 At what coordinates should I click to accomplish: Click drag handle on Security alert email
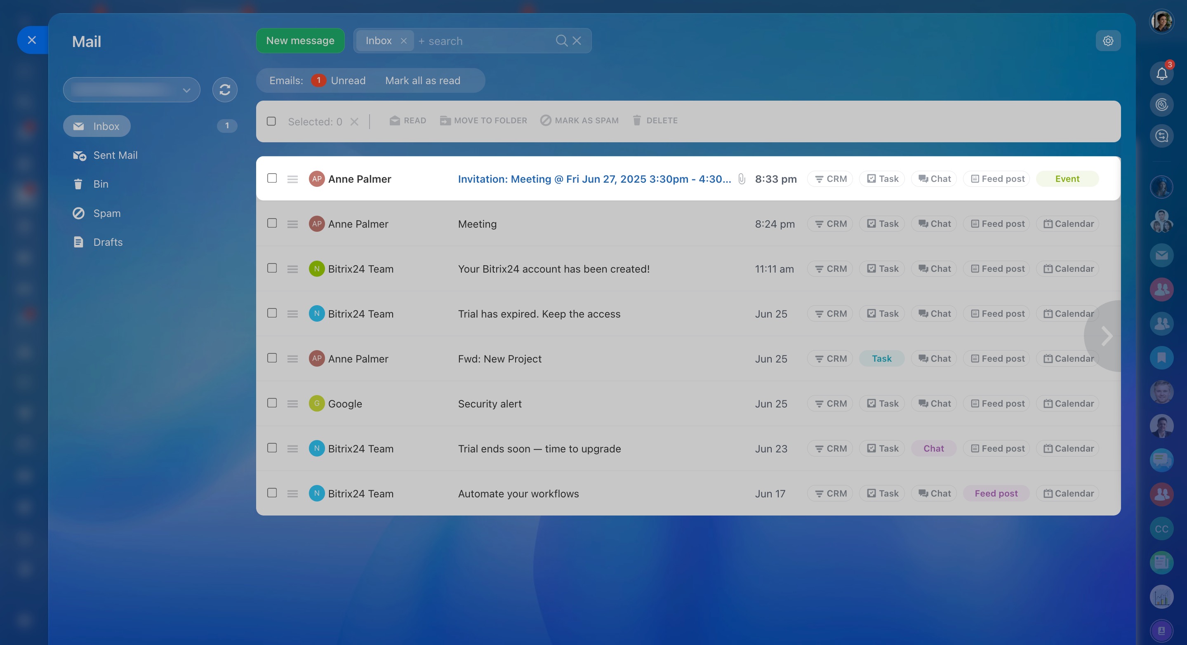pyautogui.click(x=292, y=404)
